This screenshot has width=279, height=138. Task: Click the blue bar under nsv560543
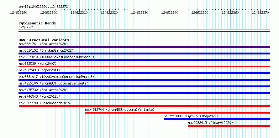click(145, 73)
